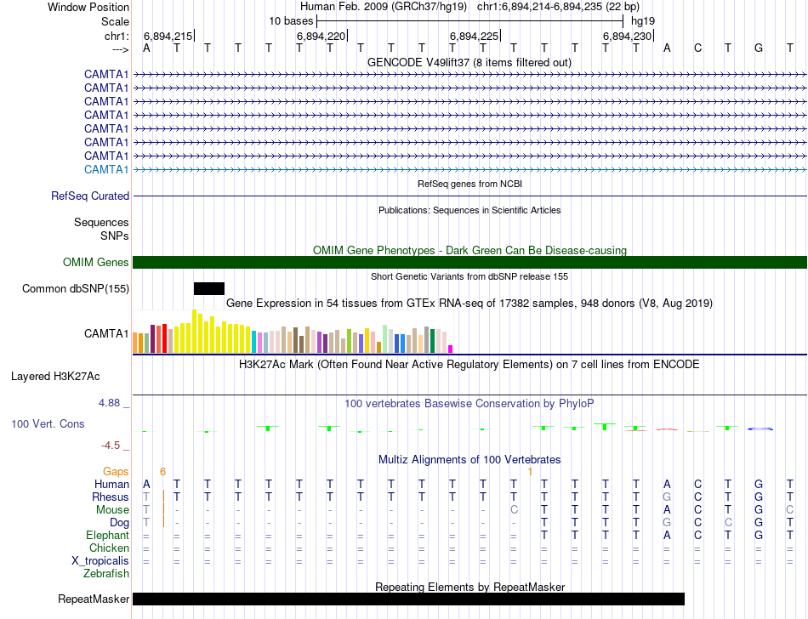Click base 'C' in the ruler sequence row
Image resolution: width=808 pixels, height=619 pixels.
tap(697, 48)
